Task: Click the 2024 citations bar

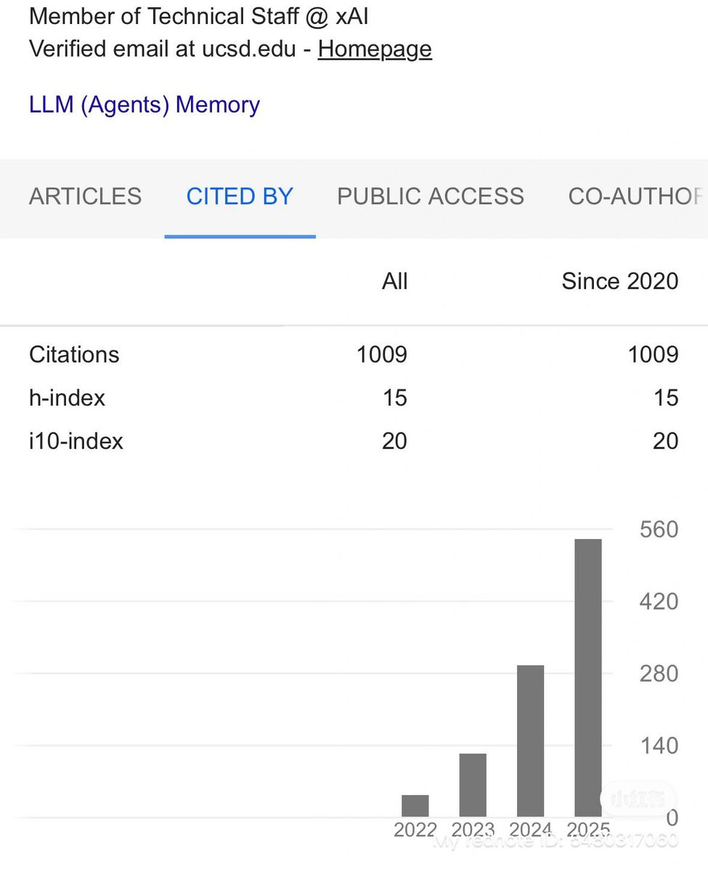Action: coord(530,740)
